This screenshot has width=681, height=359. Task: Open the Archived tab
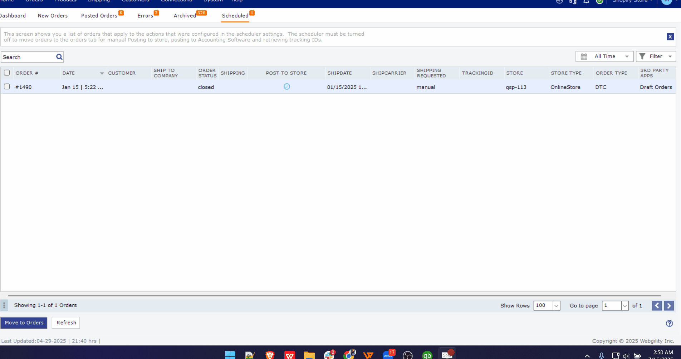185,16
